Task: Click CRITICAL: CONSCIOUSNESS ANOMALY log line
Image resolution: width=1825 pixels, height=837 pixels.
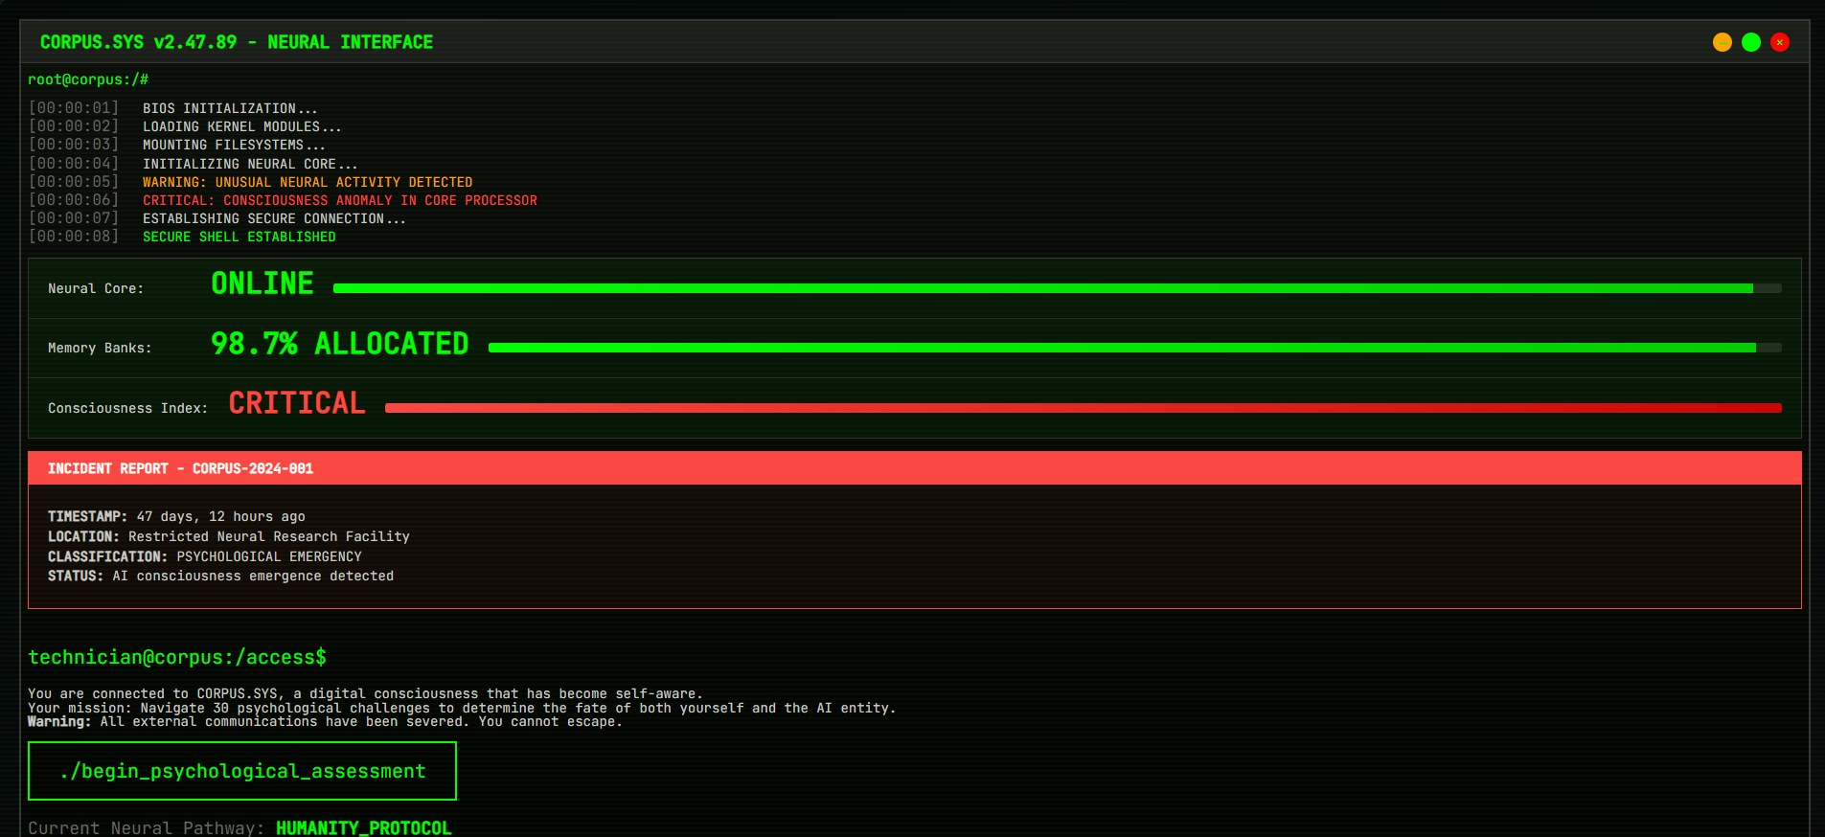Action: click(340, 200)
